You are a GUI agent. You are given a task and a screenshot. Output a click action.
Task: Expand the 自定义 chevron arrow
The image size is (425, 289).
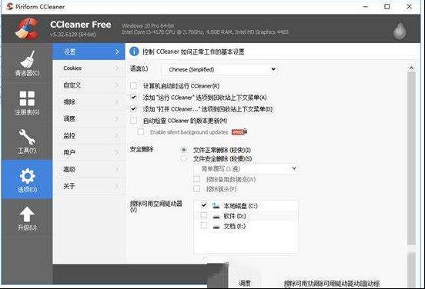pos(117,85)
